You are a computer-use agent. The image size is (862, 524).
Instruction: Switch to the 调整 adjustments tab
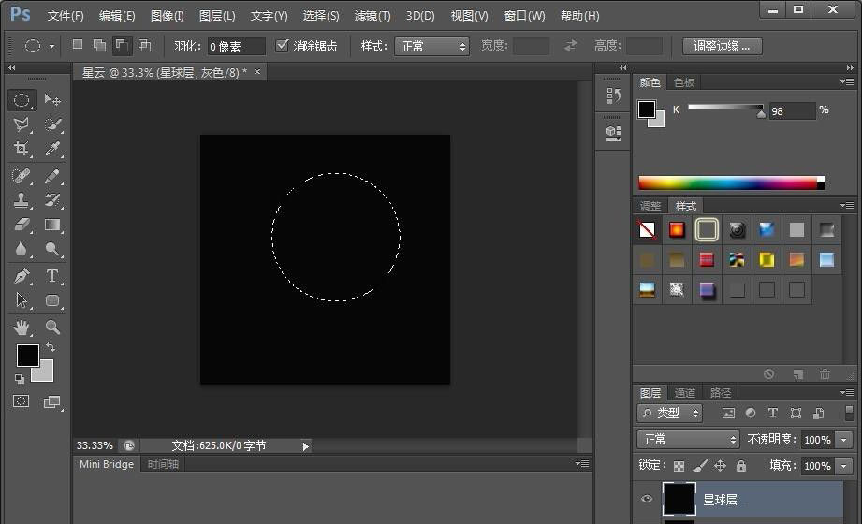[650, 206]
